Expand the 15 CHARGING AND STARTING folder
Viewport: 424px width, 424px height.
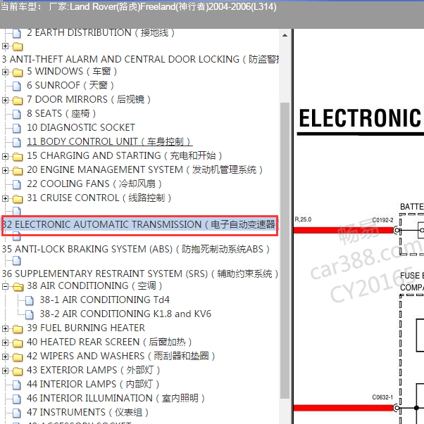5,156
